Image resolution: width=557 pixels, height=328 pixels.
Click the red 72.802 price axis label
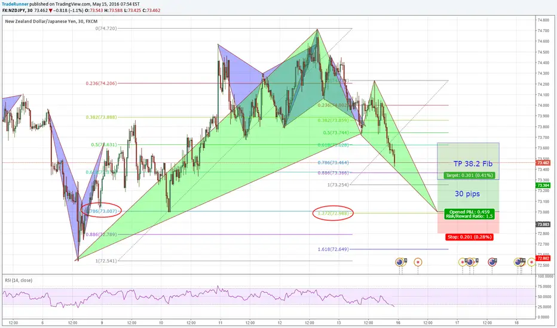click(543, 258)
